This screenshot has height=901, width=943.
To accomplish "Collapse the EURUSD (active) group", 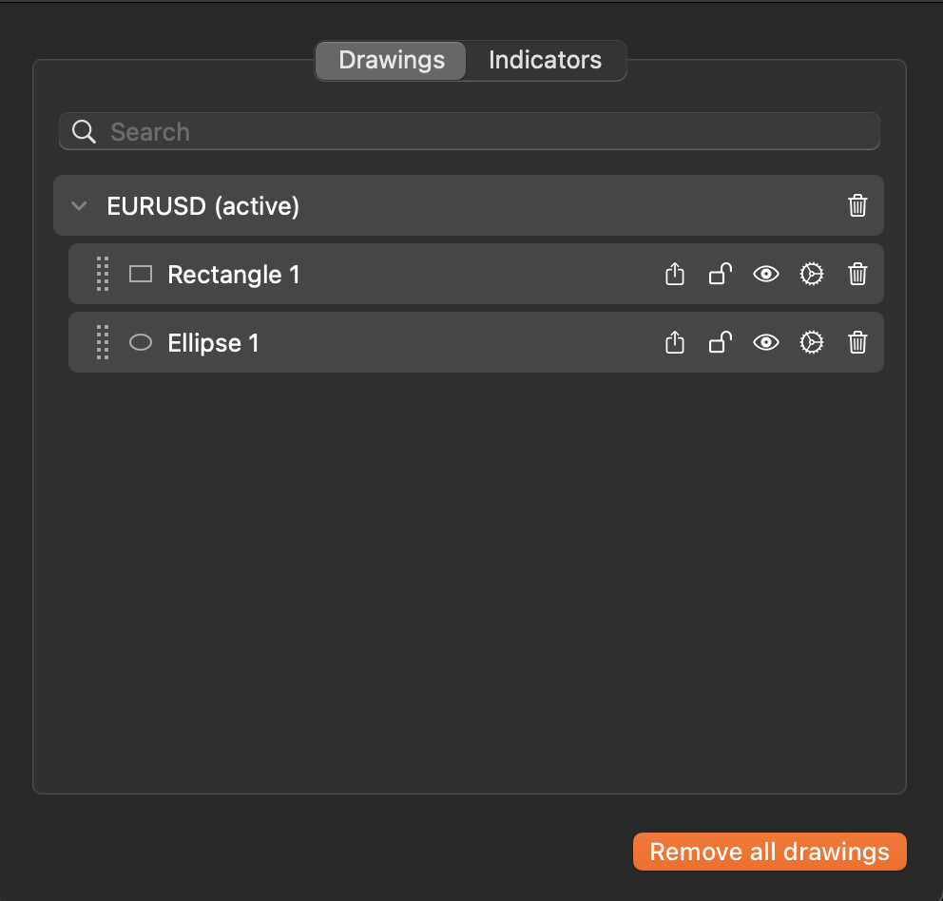I will click(x=80, y=206).
